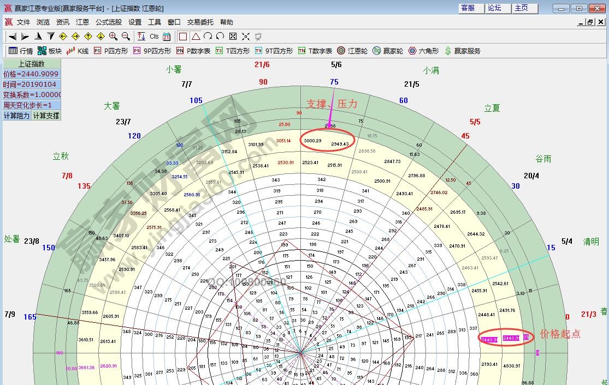Open the 公式选股 menu
609x385 pixels.
(x=109, y=22)
